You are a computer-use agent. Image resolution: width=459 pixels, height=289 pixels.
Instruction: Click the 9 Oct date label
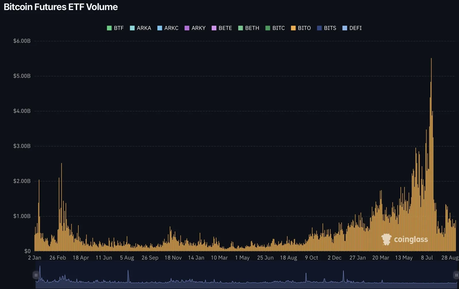pos(312,258)
